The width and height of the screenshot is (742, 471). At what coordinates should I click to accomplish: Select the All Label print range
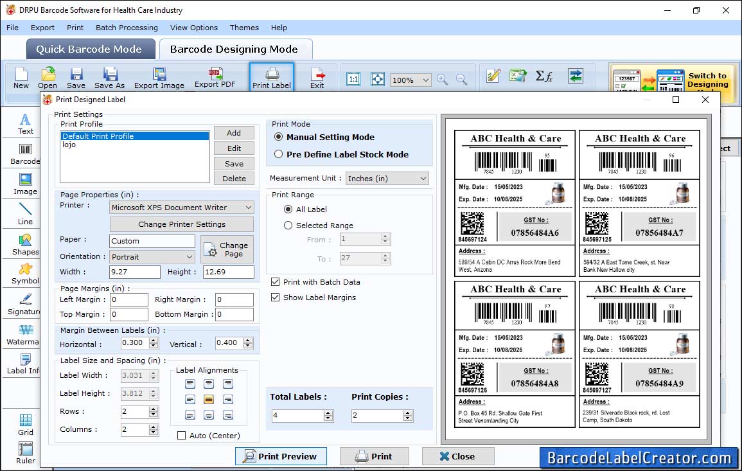click(x=288, y=209)
